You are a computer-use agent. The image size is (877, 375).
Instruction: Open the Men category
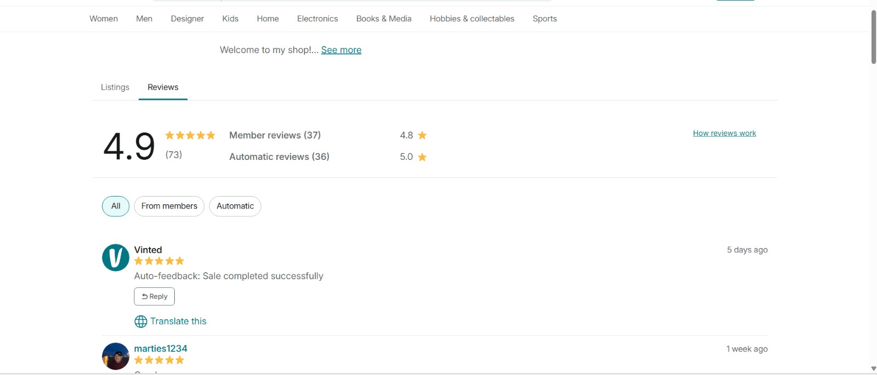pyautogui.click(x=144, y=19)
